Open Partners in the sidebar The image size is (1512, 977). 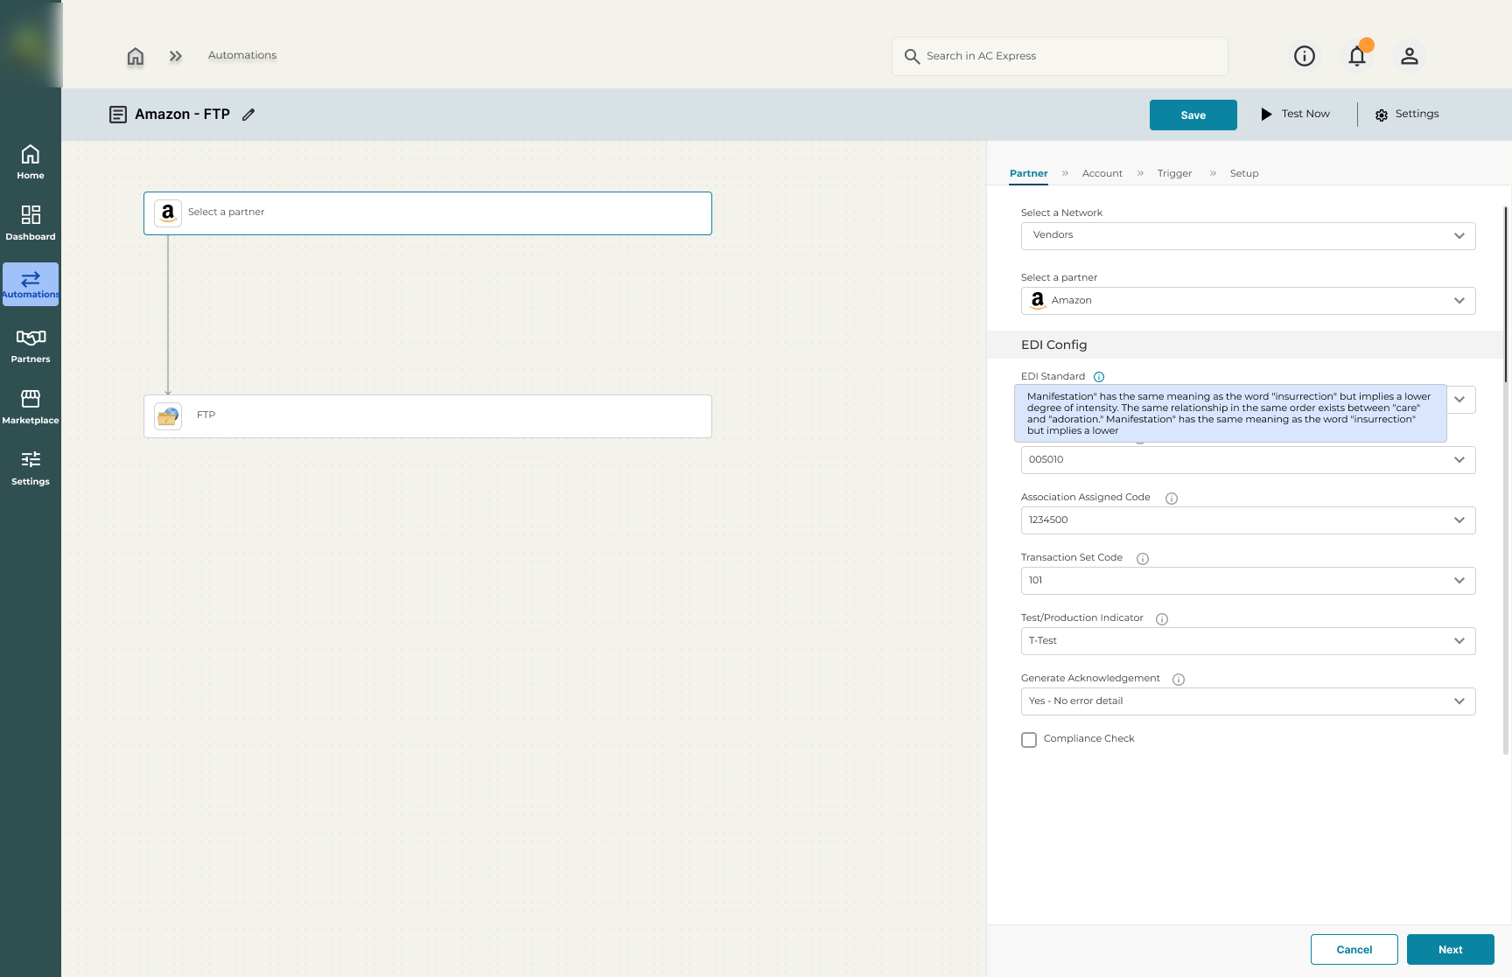[x=31, y=345]
